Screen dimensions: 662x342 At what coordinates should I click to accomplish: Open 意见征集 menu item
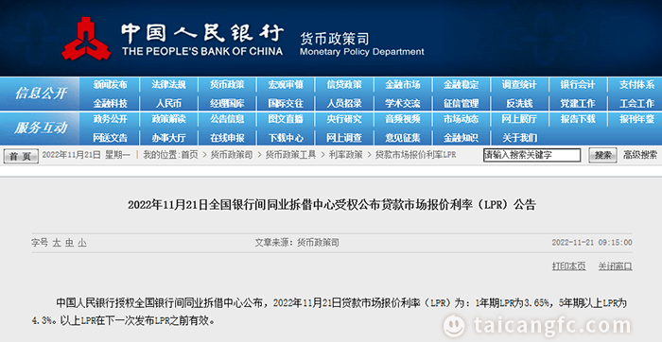(x=403, y=138)
